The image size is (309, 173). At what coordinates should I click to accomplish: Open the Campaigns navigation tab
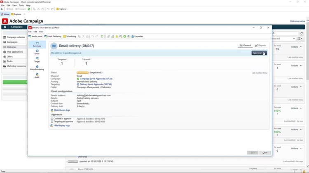coord(17,27)
